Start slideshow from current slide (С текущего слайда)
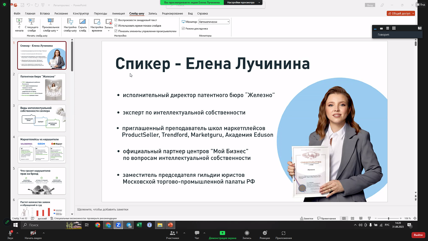 32,25
